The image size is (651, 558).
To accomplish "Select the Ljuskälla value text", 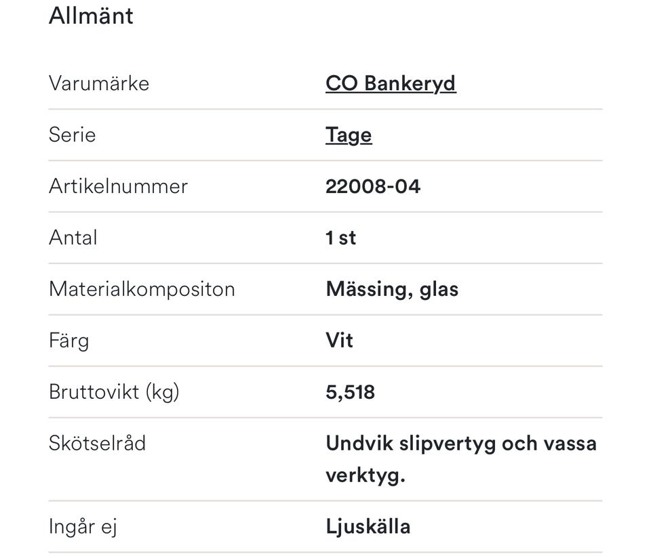I will 368,527.
